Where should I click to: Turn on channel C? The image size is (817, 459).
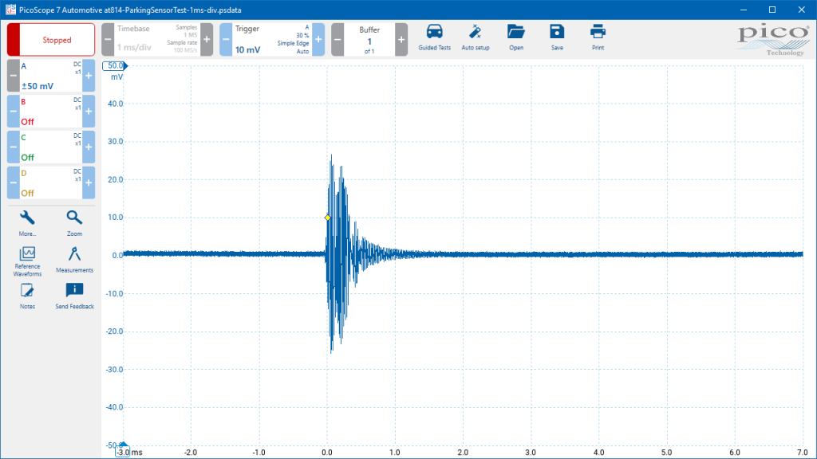(x=50, y=147)
